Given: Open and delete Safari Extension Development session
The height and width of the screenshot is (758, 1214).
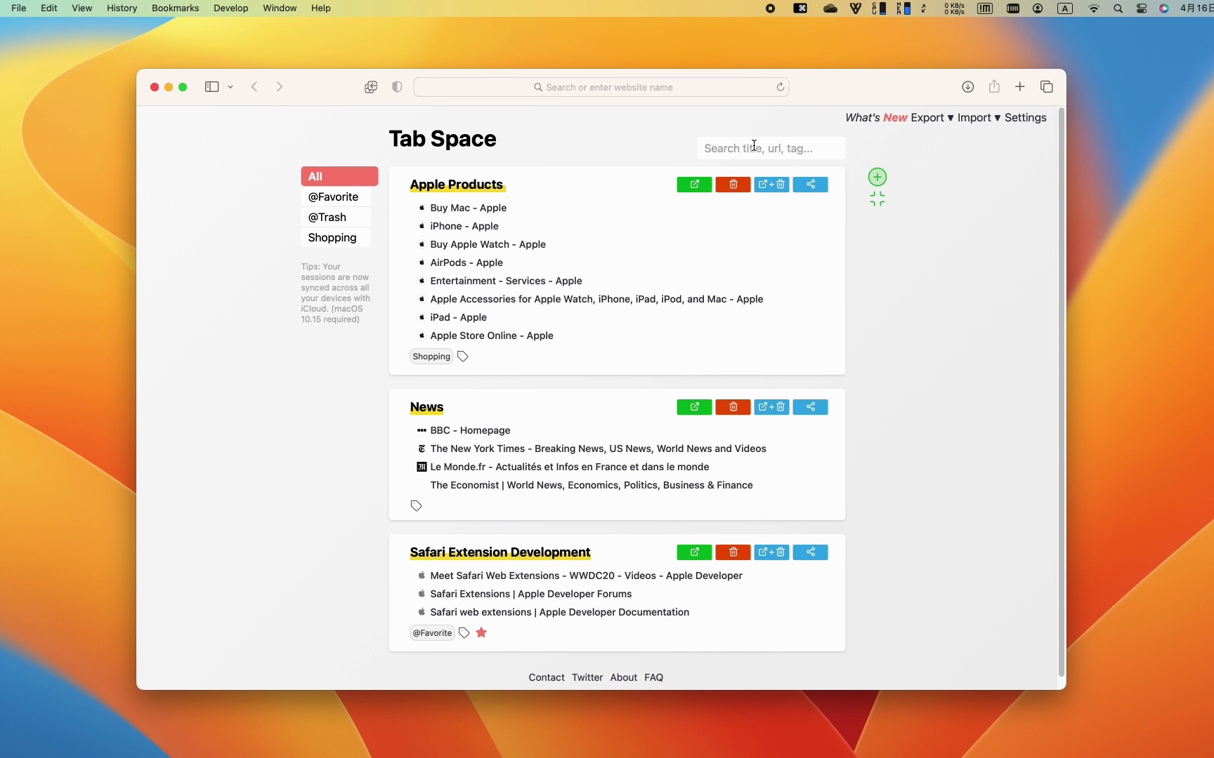Looking at the screenshot, I should (x=771, y=552).
